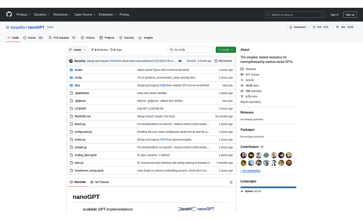Switch to the Insights tab

pos(146,38)
